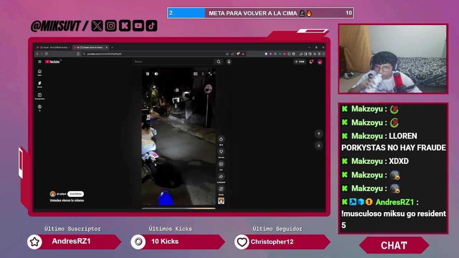Share the Short via Compartir icon
This screenshot has width=459, height=258.
tap(221, 176)
